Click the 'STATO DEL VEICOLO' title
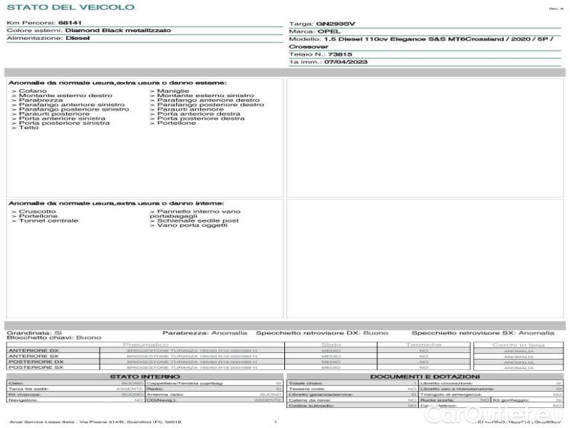 [x=71, y=7]
